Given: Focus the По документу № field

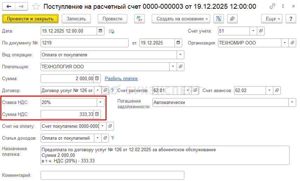Looking at the screenshot, I should coord(84,43).
